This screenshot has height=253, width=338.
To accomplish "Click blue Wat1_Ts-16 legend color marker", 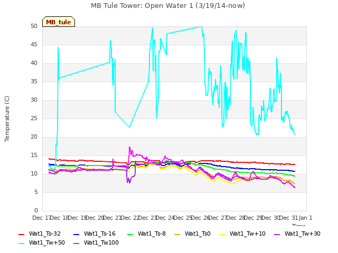I will point(77,234).
